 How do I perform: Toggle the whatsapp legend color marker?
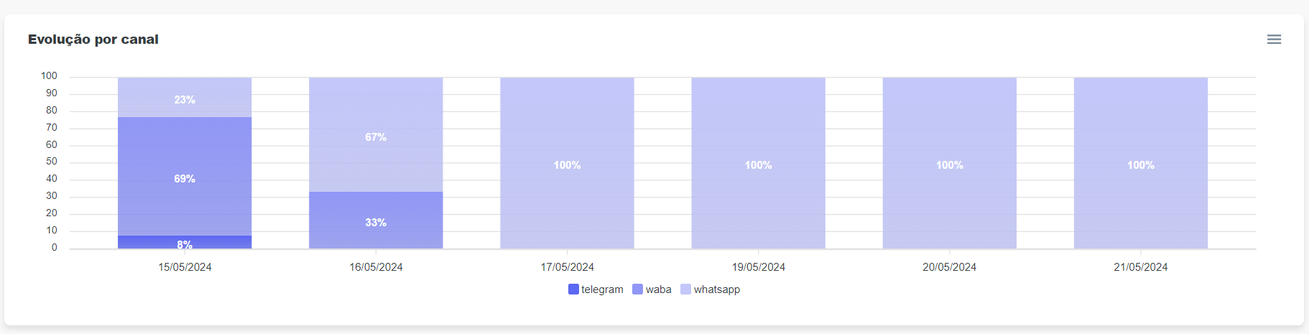(x=685, y=289)
